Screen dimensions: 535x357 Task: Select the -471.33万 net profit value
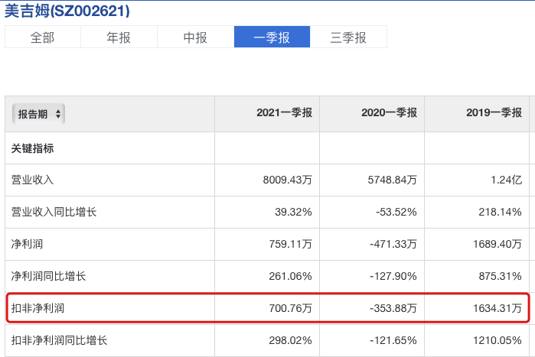393,244
